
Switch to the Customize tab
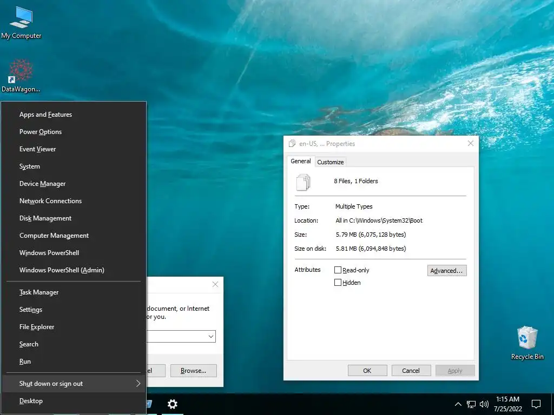pos(331,162)
